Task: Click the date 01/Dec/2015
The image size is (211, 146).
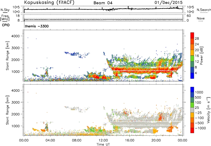Action: click(169, 3)
